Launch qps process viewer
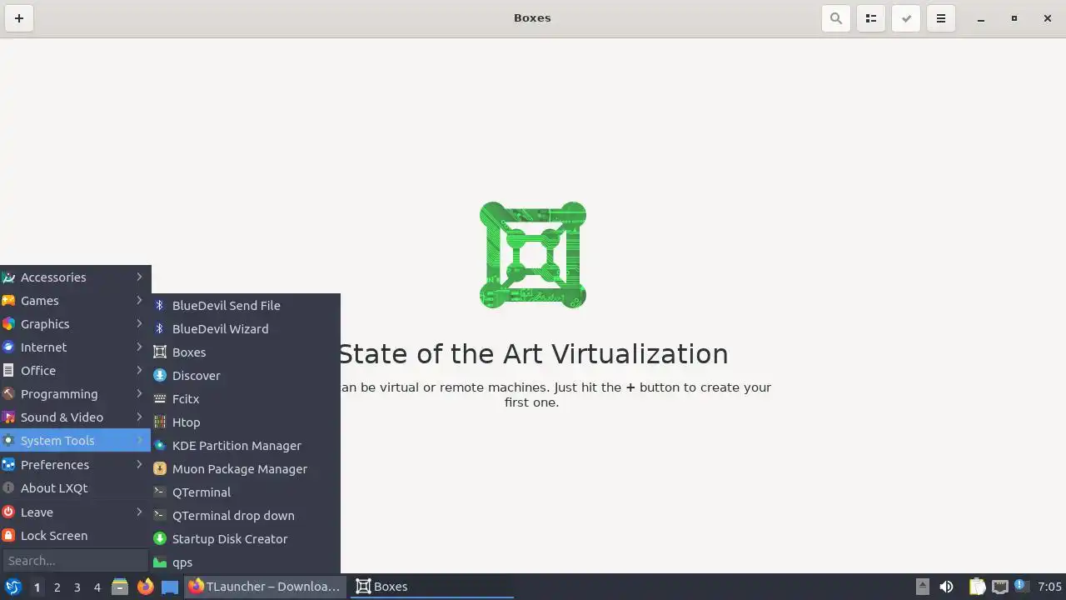 pos(246,562)
